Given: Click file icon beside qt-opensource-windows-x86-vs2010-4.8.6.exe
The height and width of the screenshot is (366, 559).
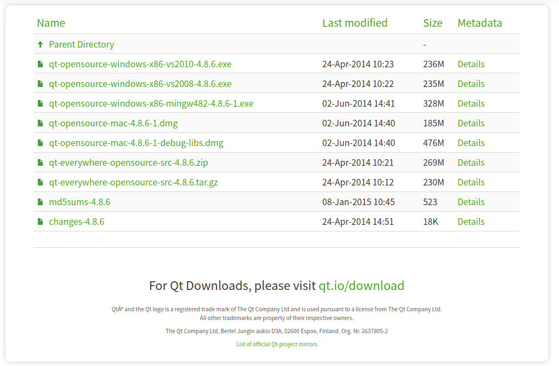Looking at the screenshot, I should pyautogui.click(x=41, y=64).
